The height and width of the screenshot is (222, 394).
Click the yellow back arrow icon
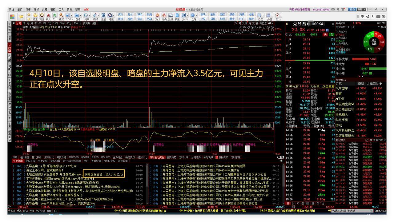coord(21,17)
